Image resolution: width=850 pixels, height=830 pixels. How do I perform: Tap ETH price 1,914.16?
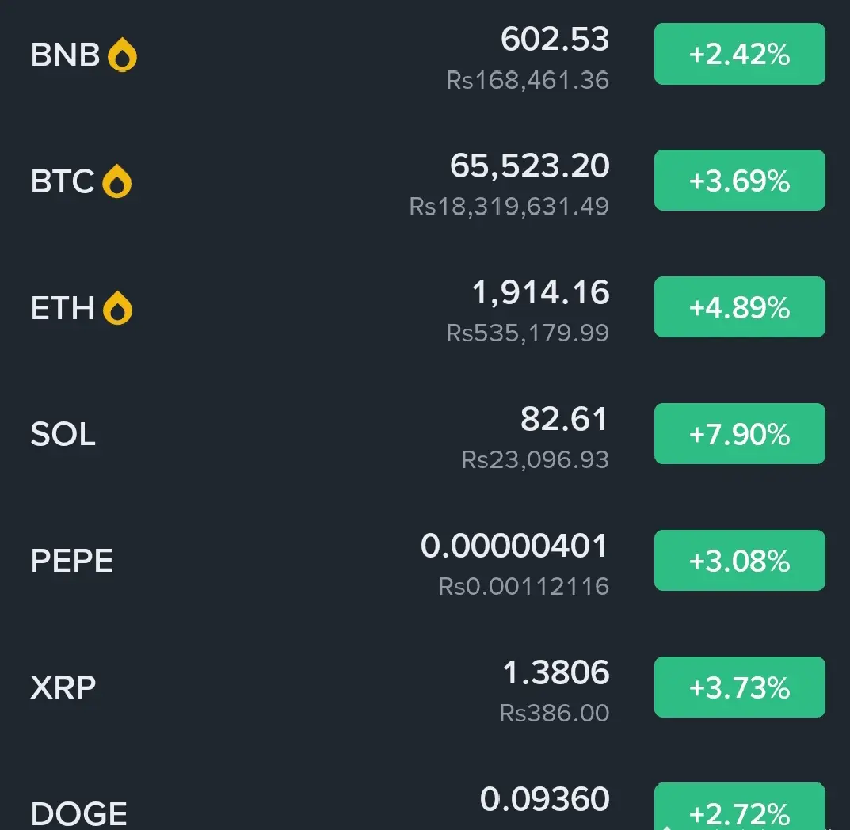(540, 292)
